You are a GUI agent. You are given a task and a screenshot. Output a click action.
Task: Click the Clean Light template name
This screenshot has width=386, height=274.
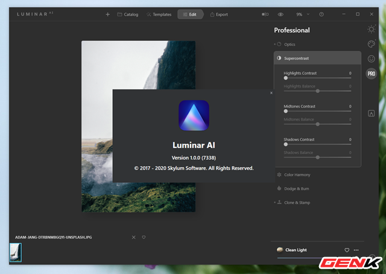point(296,250)
